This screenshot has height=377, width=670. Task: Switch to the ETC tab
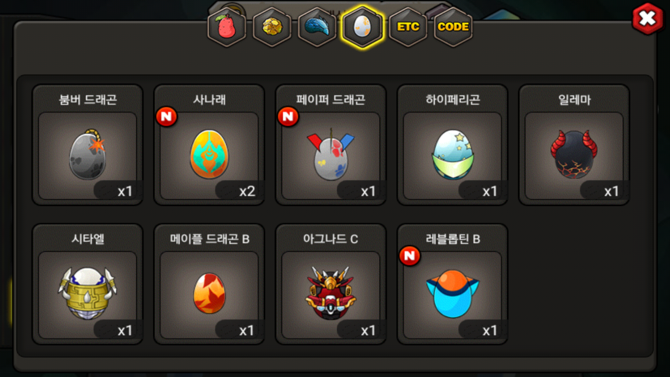[x=408, y=27]
